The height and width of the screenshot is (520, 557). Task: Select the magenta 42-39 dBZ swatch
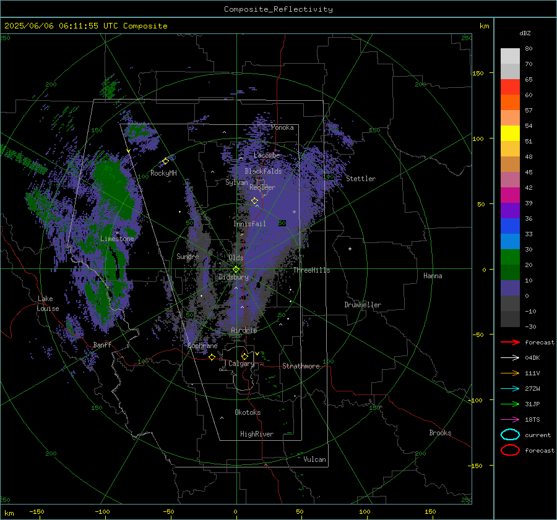(510, 195)
